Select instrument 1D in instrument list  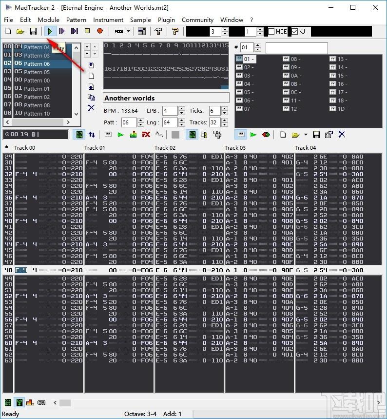339,109
